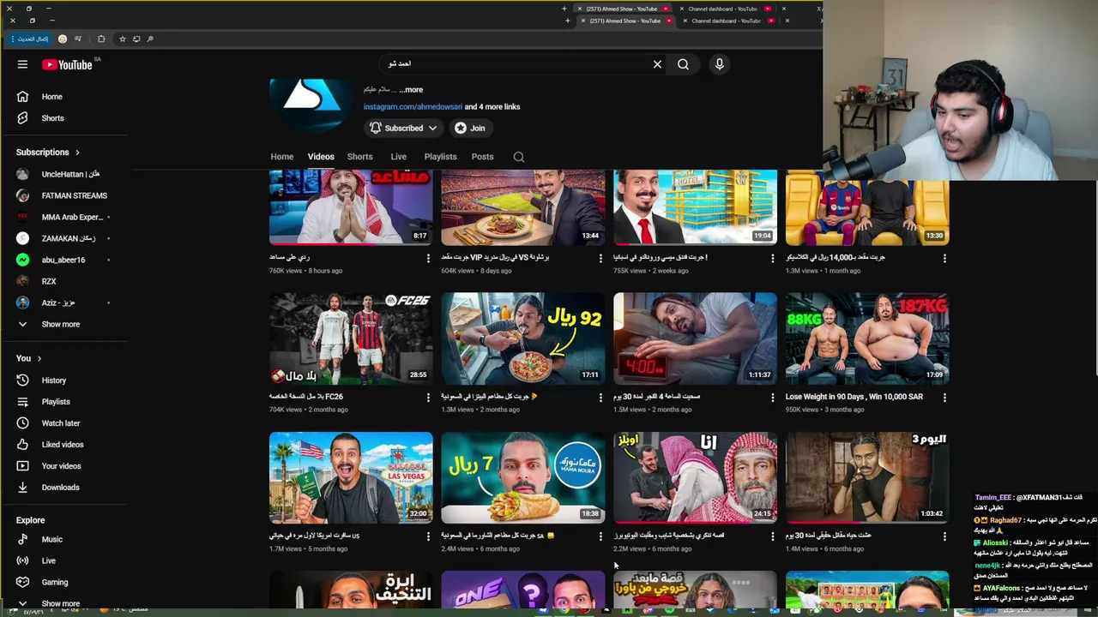Click the blue browser update button
The image size is (1098, 617).
[x=29, y=39]
